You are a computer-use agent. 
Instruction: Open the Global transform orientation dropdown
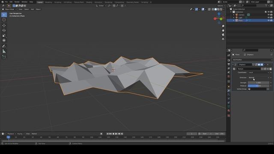tap(101, 6)
